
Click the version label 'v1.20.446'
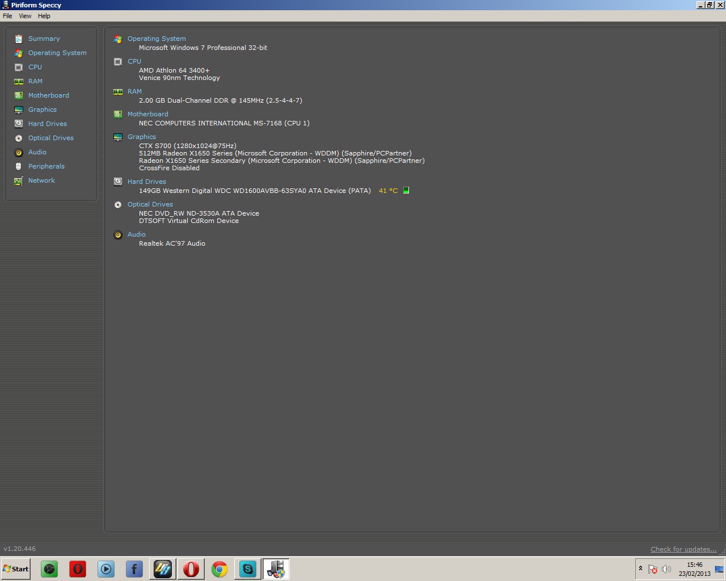click(x=19, y=549)
